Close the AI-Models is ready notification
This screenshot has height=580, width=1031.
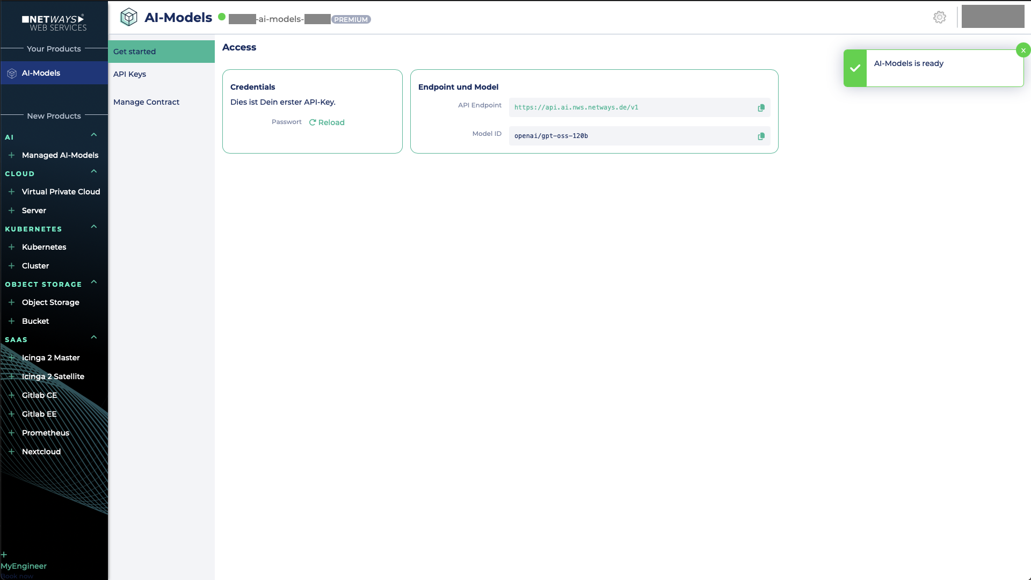(x=1023, y=50)
